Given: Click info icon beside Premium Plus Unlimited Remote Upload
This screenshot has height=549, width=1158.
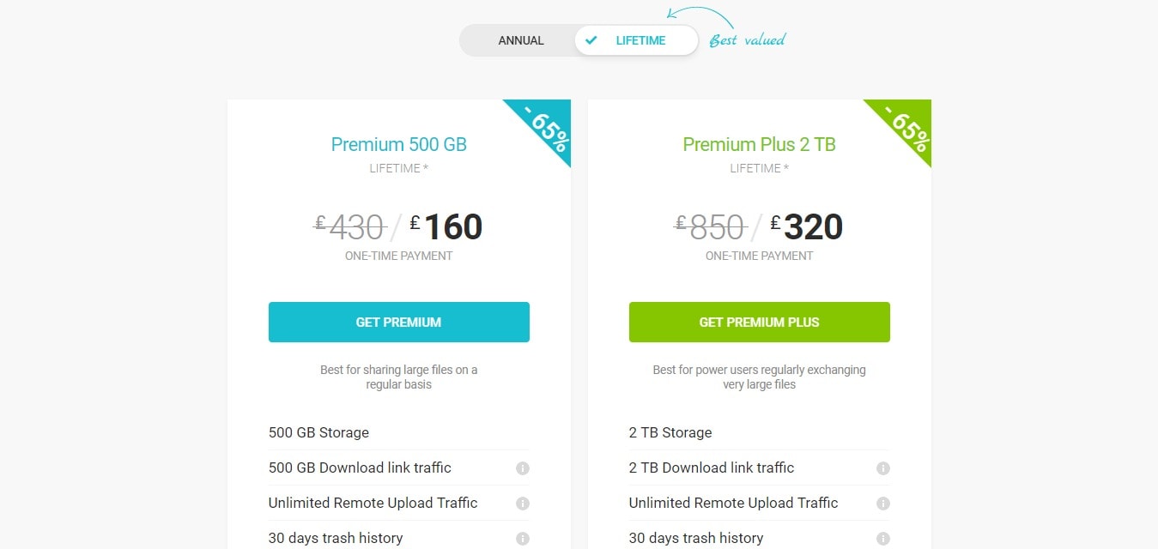Looking at the screenshot, I should [883, 504].
